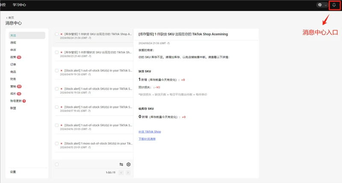Switch to the 账号更新 category
The height and width of the screenshot is (183, 342).
click(15, 101)
